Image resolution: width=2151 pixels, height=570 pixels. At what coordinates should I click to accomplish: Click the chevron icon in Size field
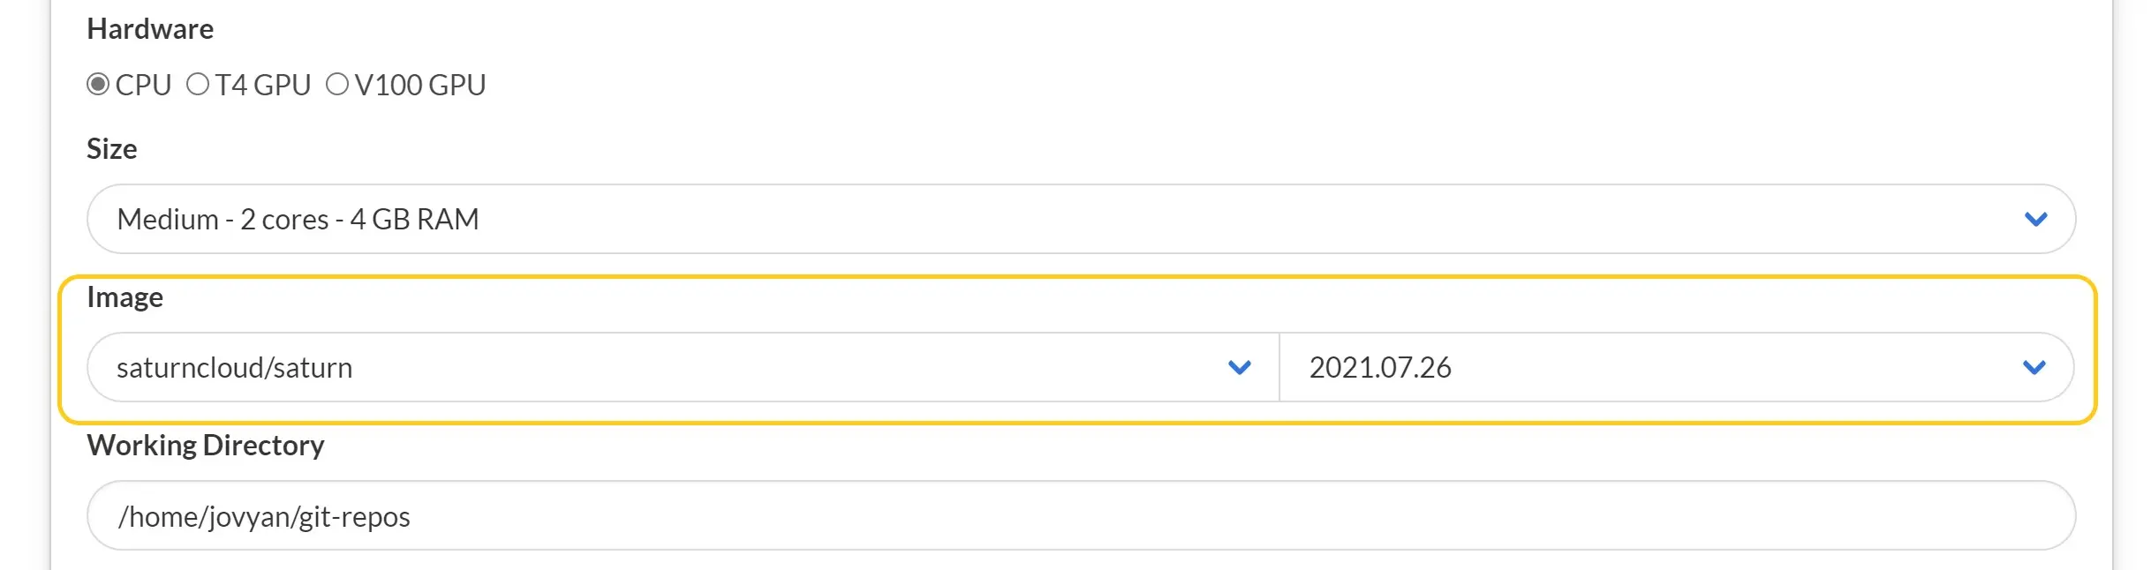coord(2035,219)
